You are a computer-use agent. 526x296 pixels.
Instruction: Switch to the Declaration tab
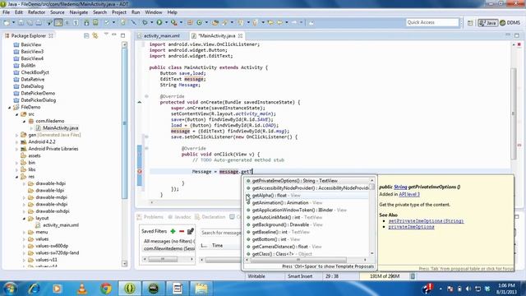[x=214, y=217]
